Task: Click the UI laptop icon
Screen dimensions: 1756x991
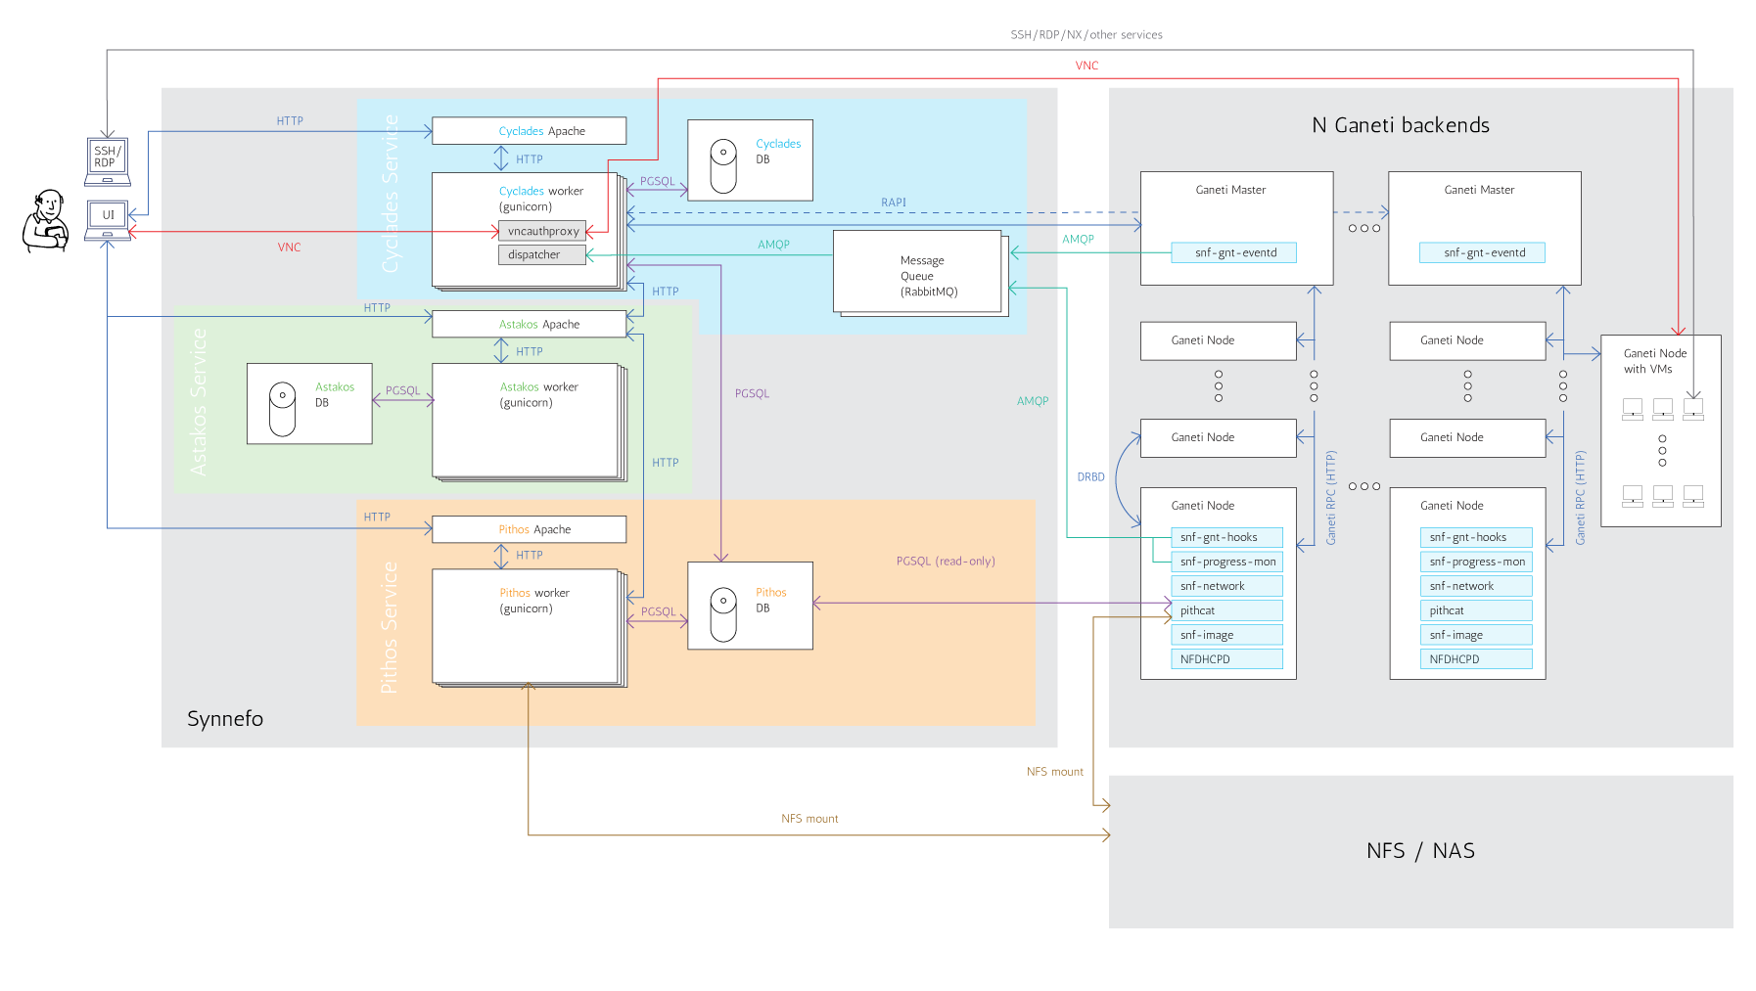Action: [x=108, y=219]
